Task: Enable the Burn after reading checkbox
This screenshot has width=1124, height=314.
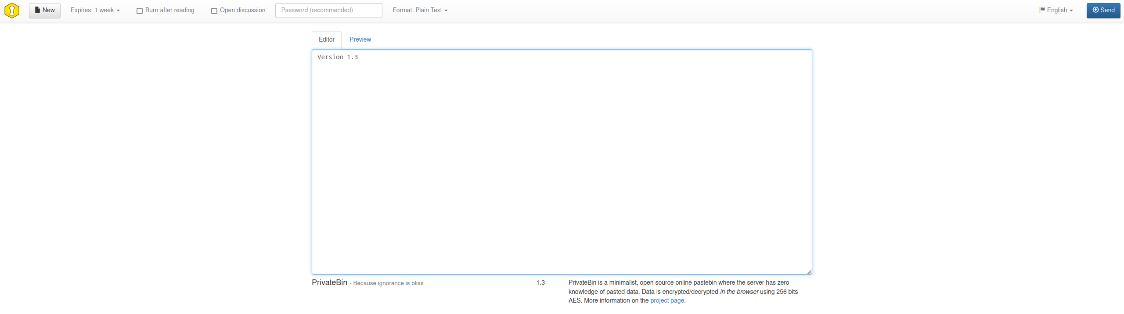Action: pyautogui.click(x=140, y=11)
